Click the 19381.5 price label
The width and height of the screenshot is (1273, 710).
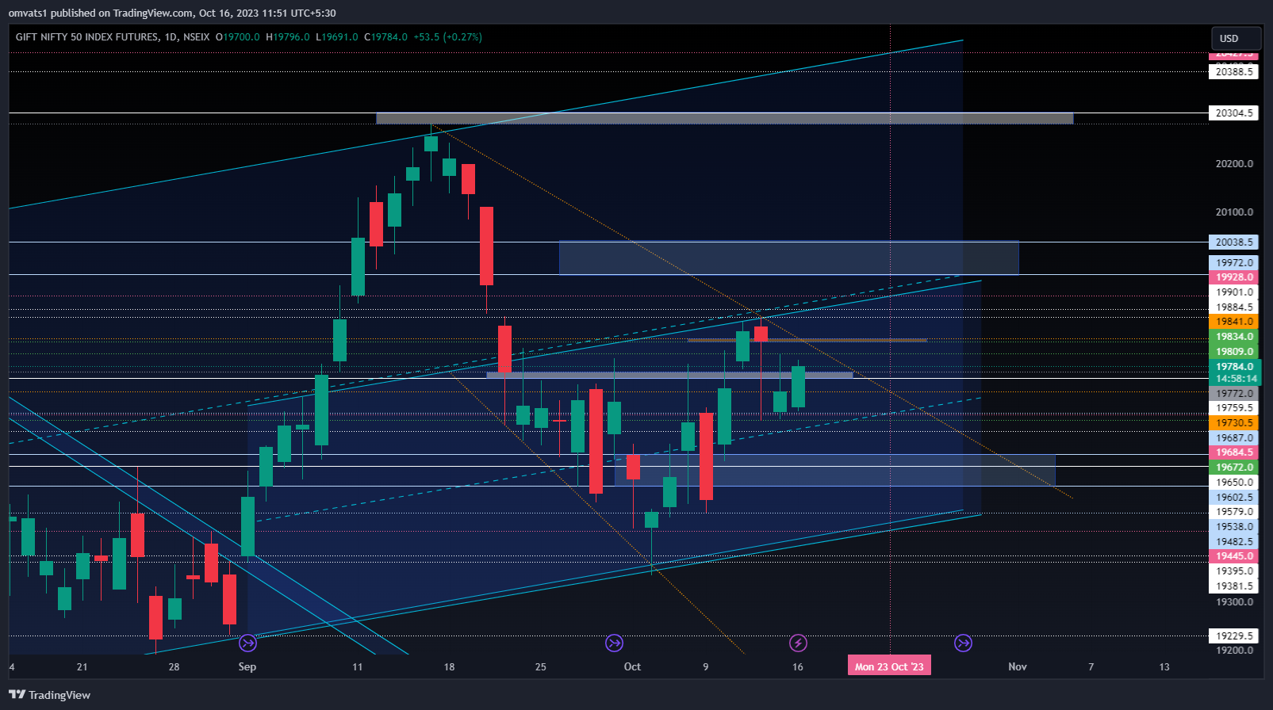(1234, 586)
